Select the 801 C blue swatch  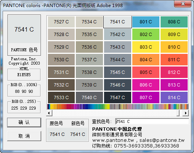point(146,22)
